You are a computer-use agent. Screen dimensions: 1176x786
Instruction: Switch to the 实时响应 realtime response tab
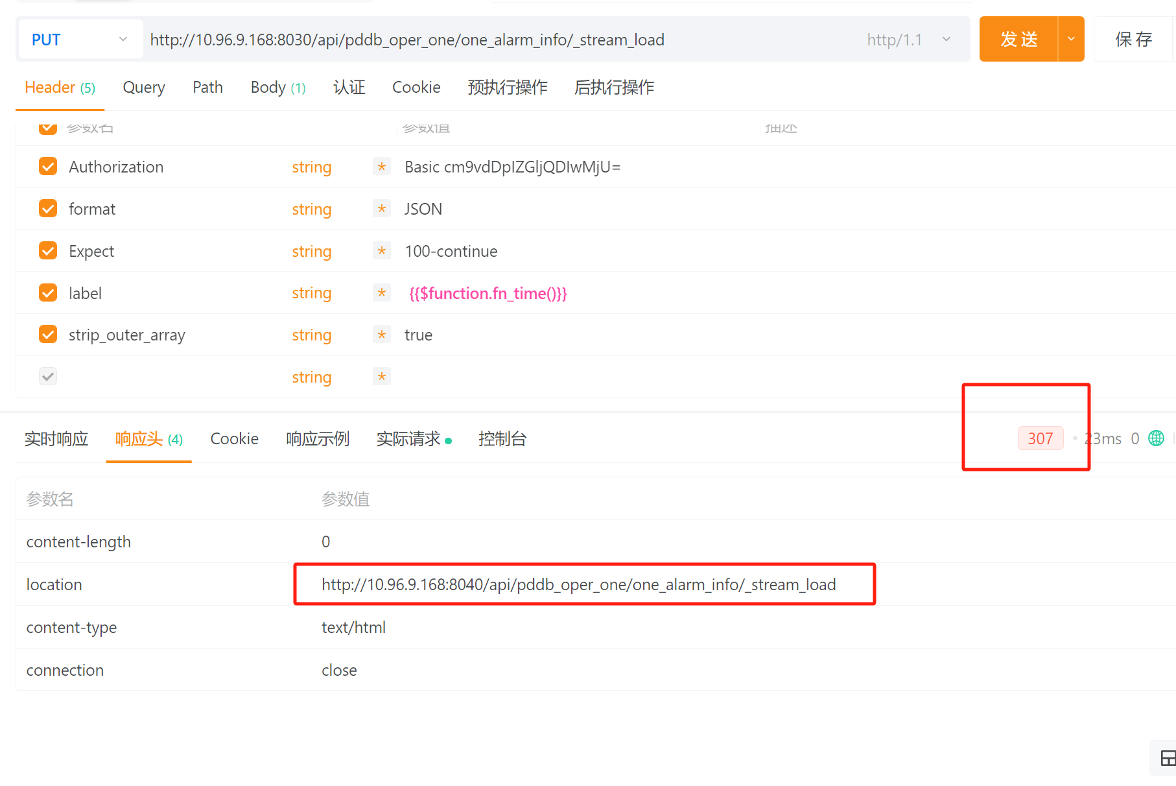coord(56,439)
